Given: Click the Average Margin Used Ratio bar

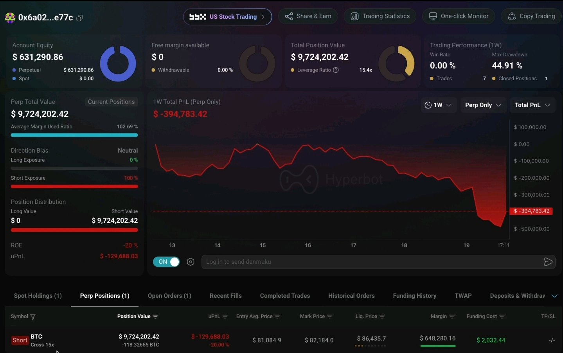Looking at the screenshot, I should click(74, 135).
